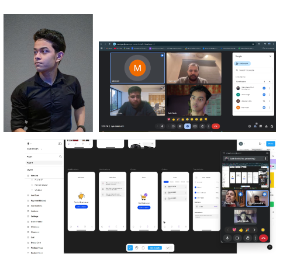
Task: Show next reactions arrow in mini Meet window
Action: click(254, 230)
